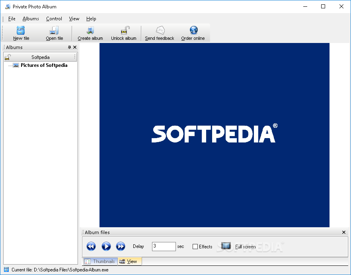The image size is (351, 275).
Task: Start the slideshow with play button
Action: pyautogui.click(x=106, y=246)
